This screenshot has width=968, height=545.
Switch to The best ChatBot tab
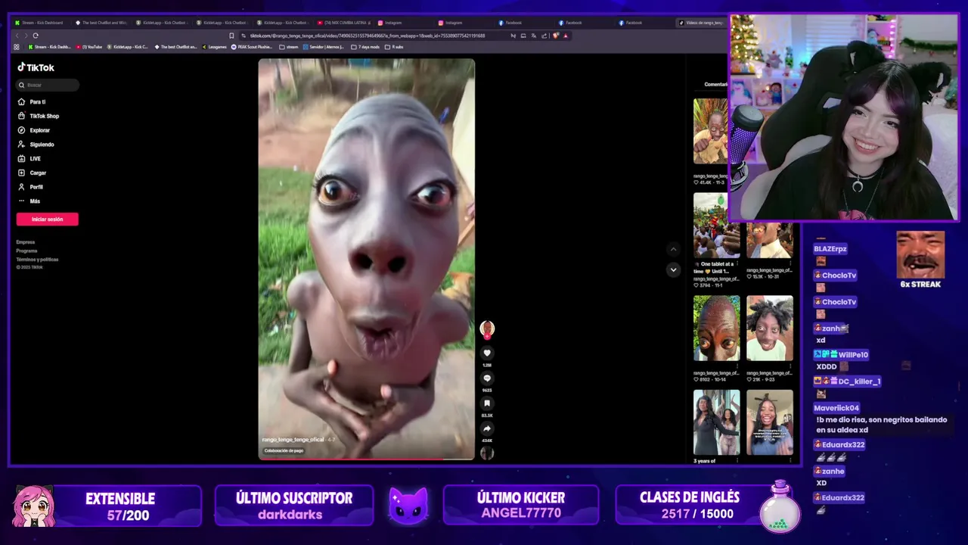click(x=102, y=23)
